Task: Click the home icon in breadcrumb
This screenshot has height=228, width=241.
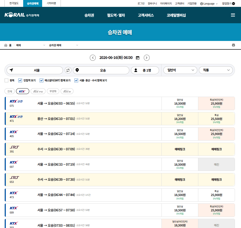Action: (x=6, y=45)
